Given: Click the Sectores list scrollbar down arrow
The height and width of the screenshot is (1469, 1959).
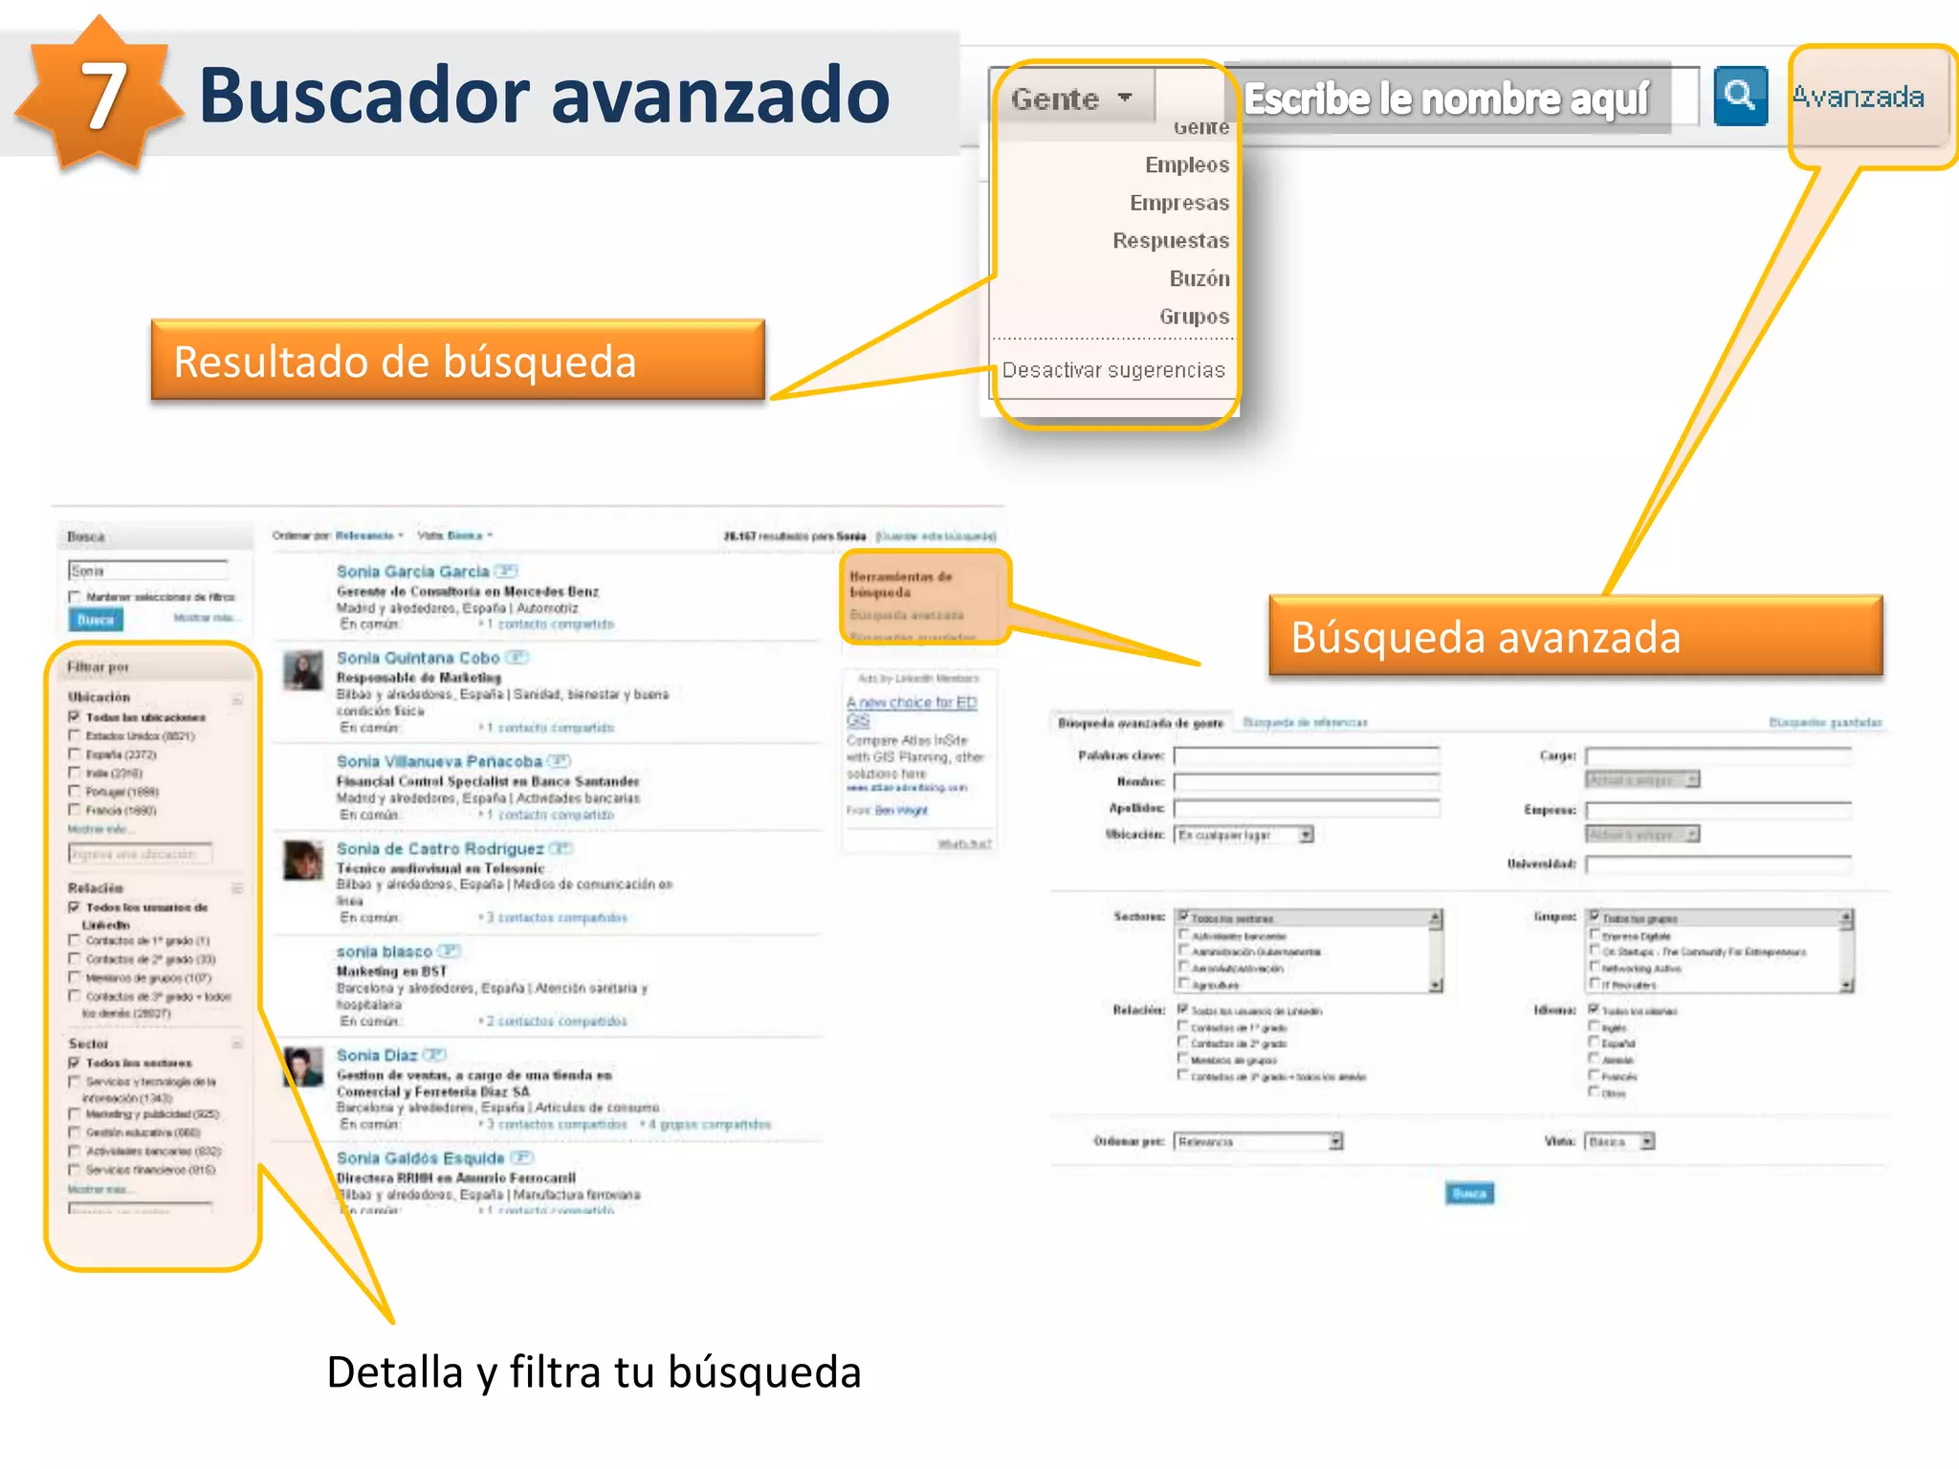Looking at the screenshot, I should pos(1436,985).
